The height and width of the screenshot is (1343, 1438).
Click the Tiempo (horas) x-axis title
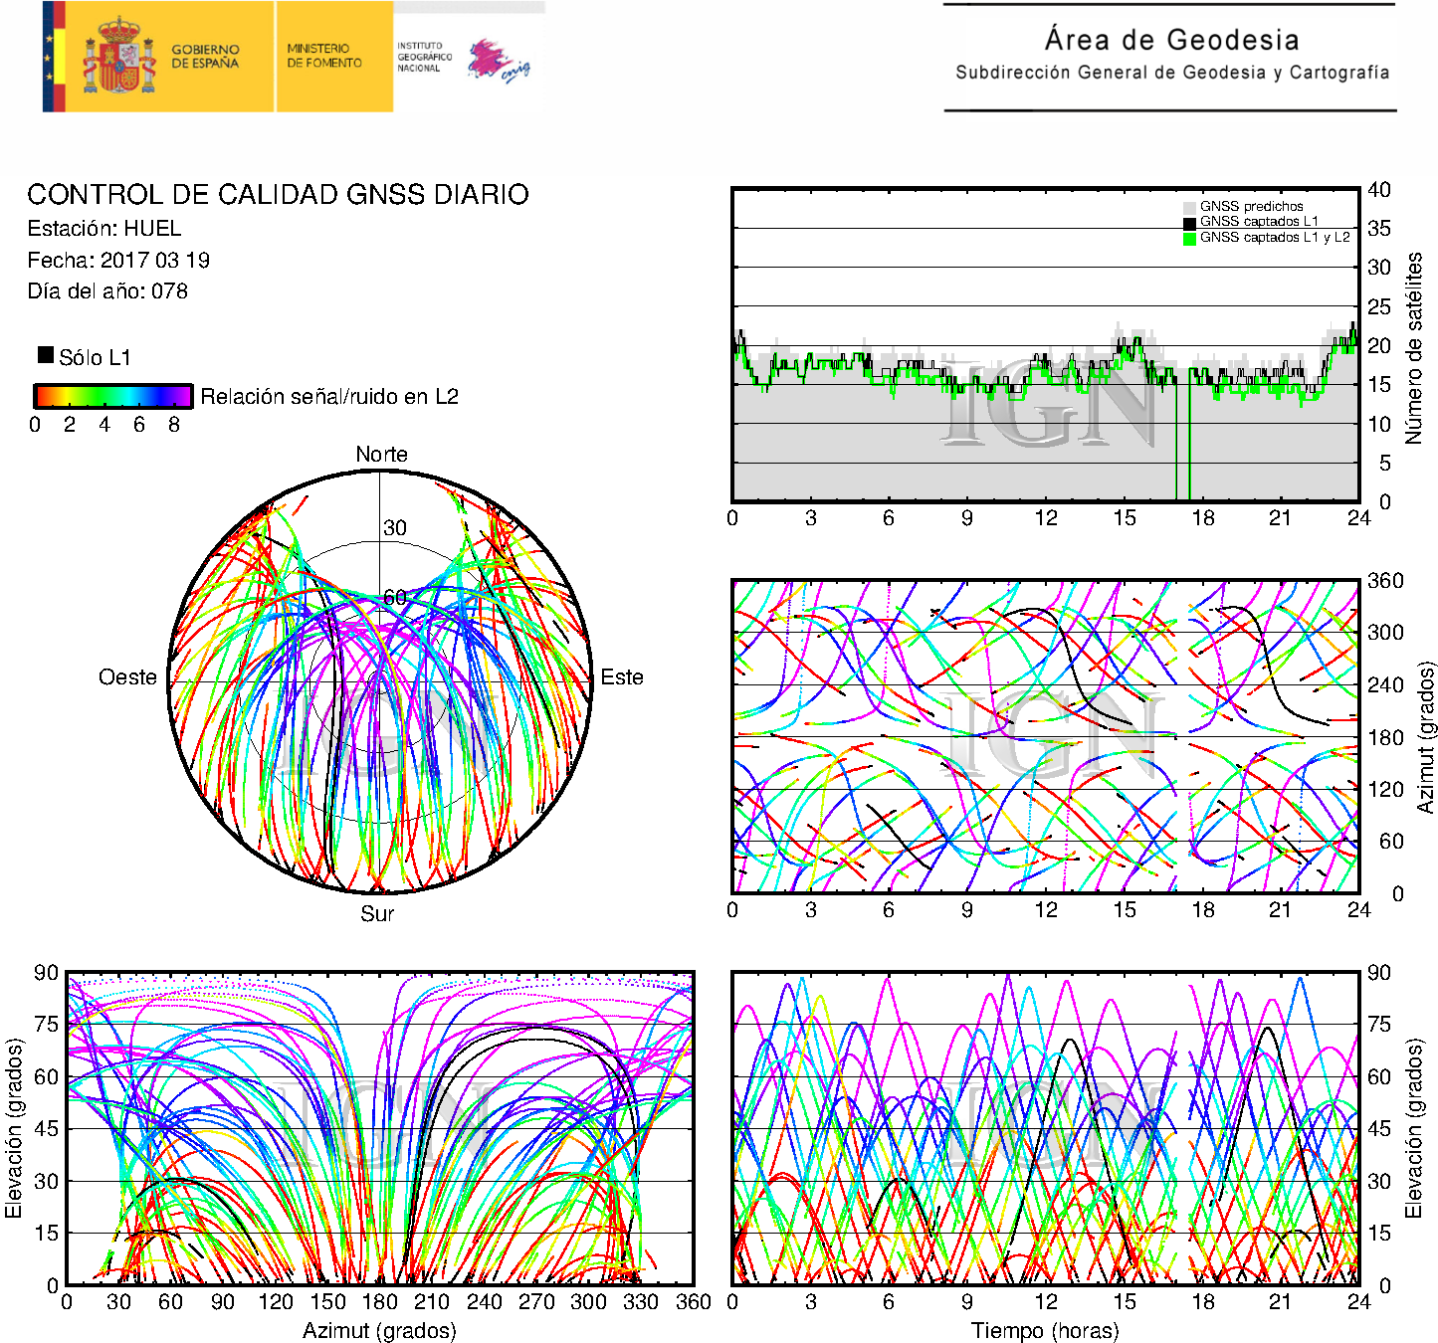coord(1044,1330)
